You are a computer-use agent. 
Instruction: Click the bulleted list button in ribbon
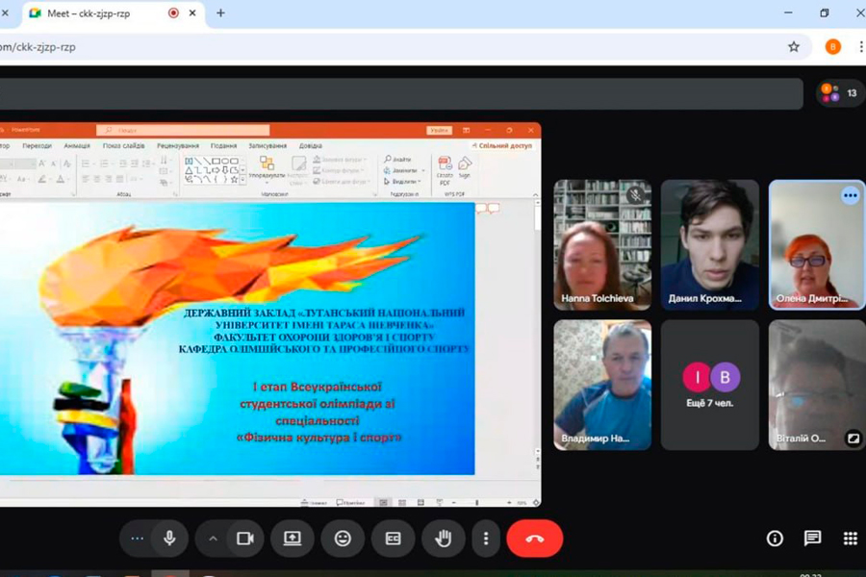click(x=86, y=163)
